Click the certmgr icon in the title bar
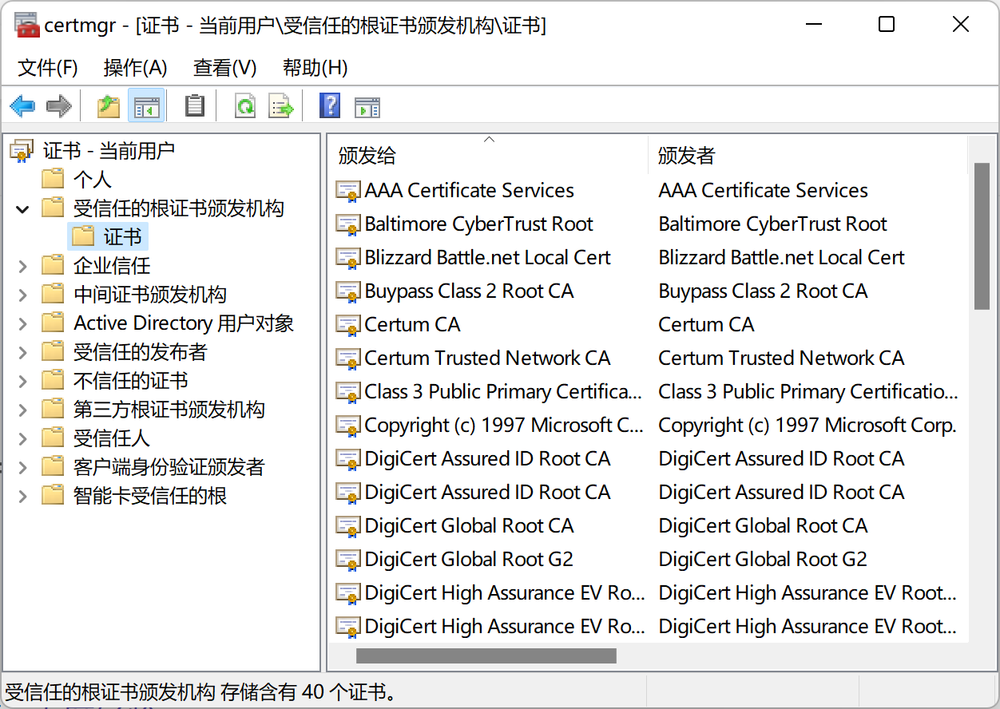Screen dimensions: 1000x709 [27, 26]
